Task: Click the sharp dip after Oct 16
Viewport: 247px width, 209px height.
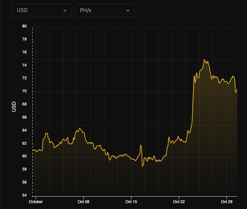Action: (142, 166)
